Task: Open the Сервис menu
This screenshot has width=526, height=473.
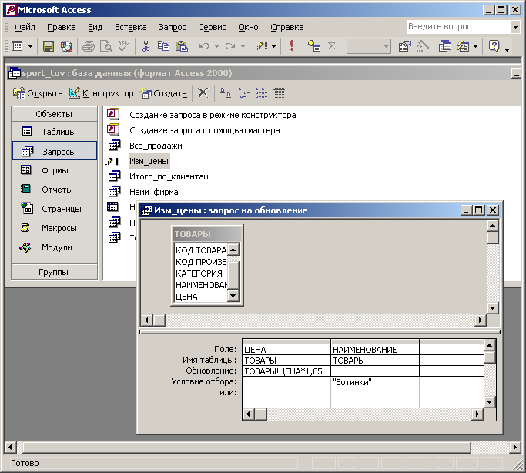Action: pos(212,27)
